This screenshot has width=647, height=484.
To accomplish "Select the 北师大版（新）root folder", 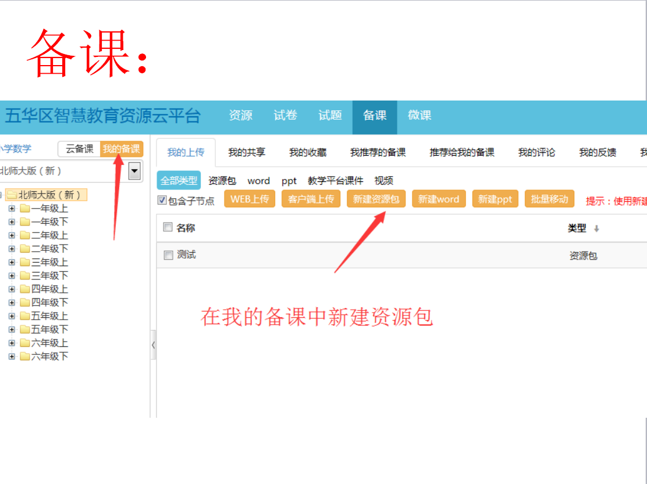I will coord(46,195).
